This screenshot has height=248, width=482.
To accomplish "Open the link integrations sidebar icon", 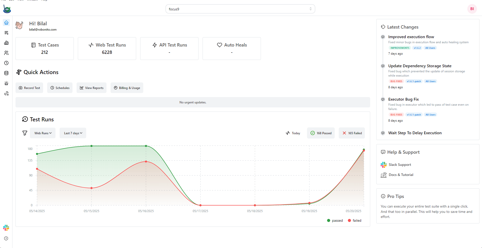I will (6, 93).
